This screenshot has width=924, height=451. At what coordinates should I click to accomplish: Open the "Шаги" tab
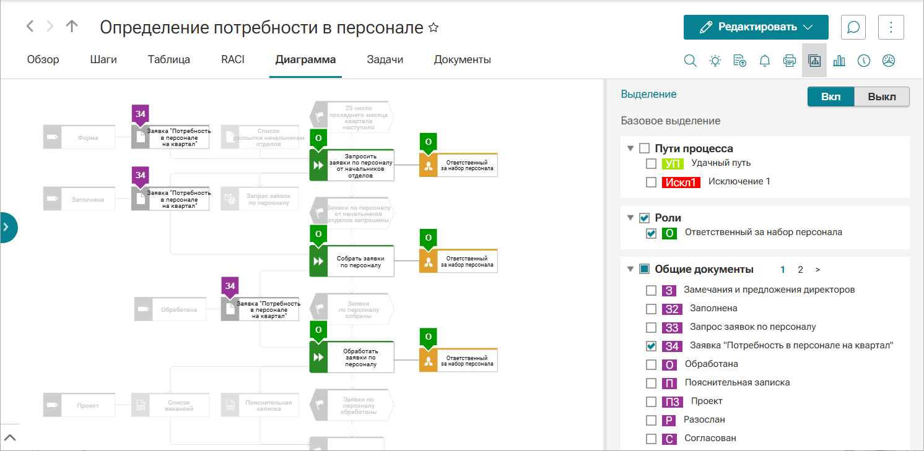(x=103, y=60)
